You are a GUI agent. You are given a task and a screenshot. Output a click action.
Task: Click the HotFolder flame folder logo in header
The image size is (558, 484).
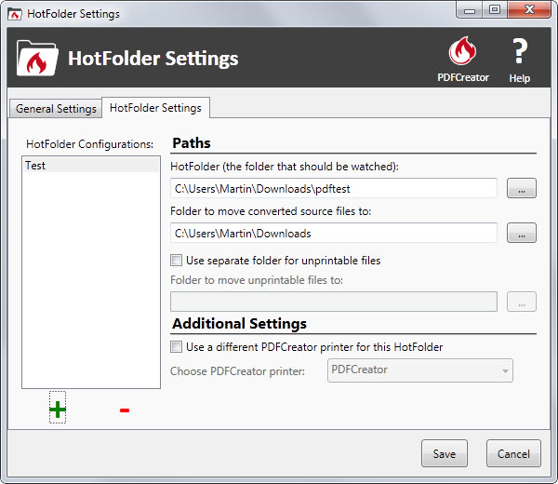pyautogui.click(x=37, y=59)
